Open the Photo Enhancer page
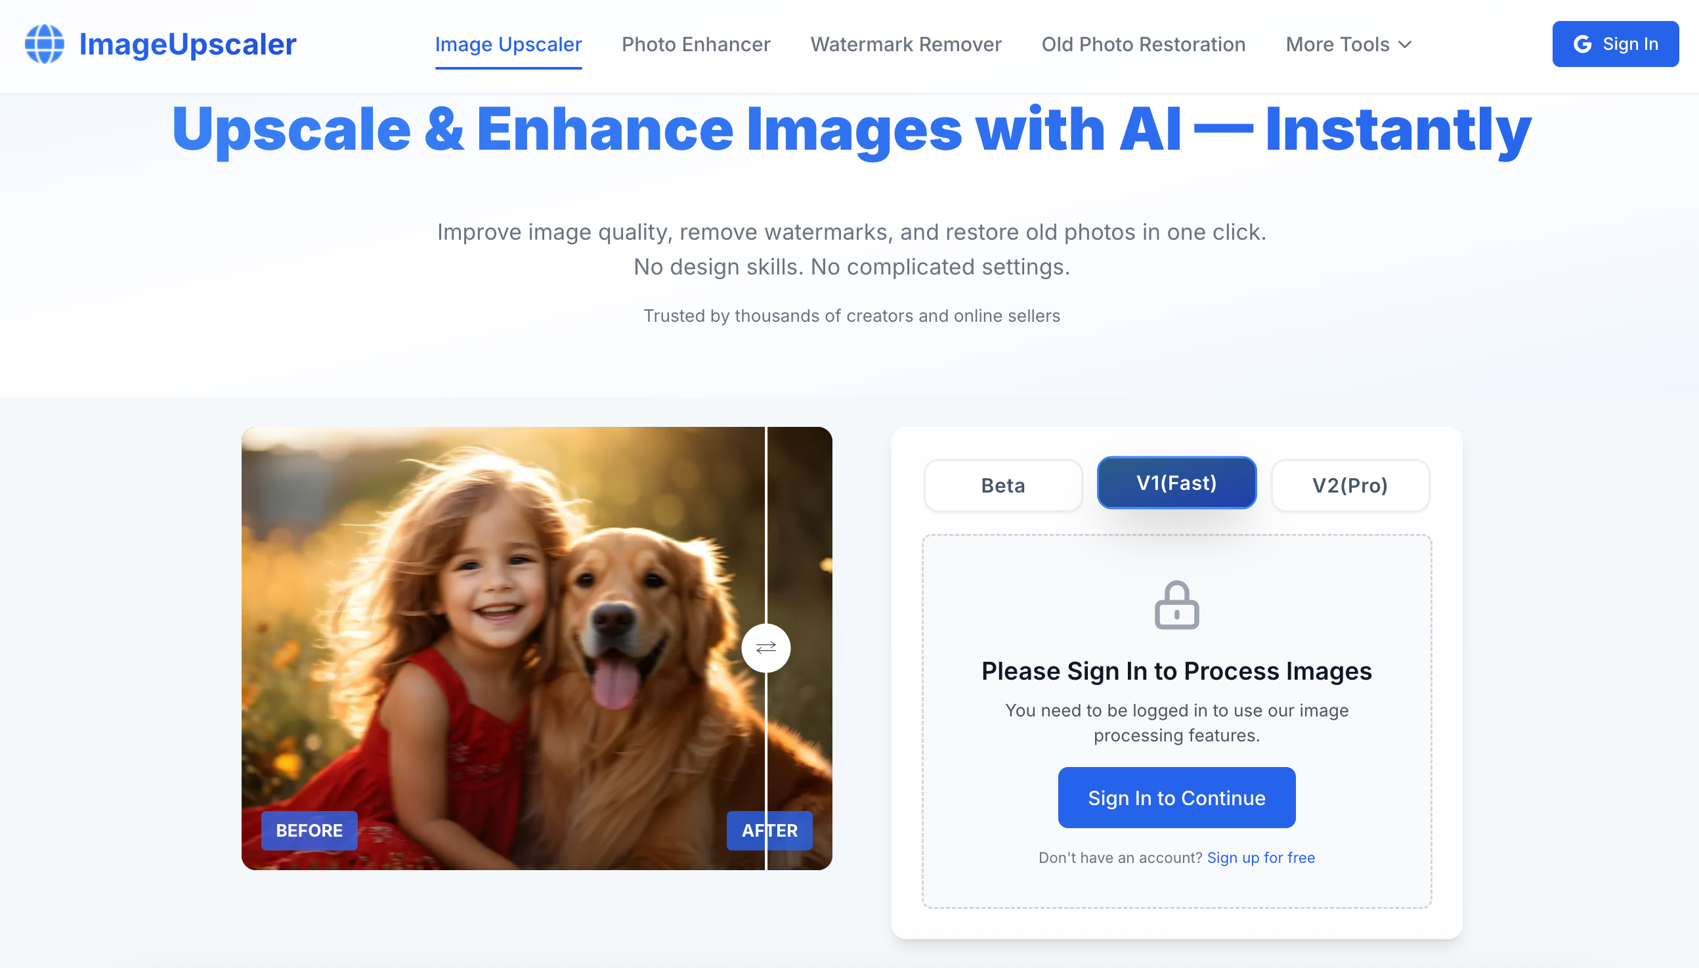This screenshot has height=968, width=1699. (696, 44)
